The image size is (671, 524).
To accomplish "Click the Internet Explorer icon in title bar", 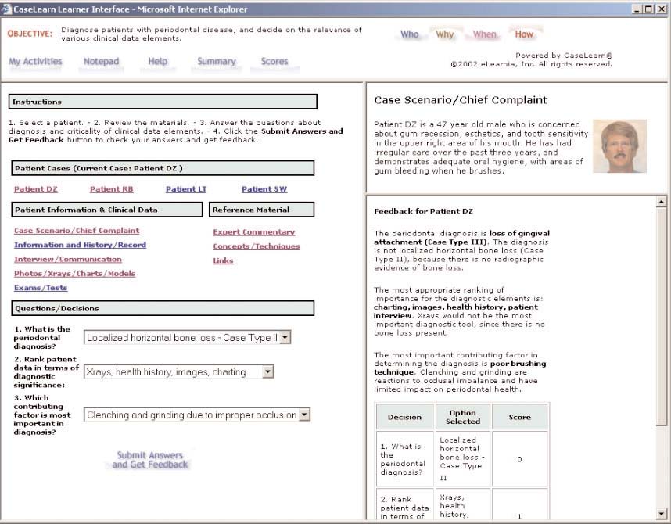I will tap(8, 9).
